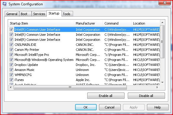173x115 pixels.
Task: Disable the Microsoft IntelliType Pro checkbox
Action: point(11,55)
